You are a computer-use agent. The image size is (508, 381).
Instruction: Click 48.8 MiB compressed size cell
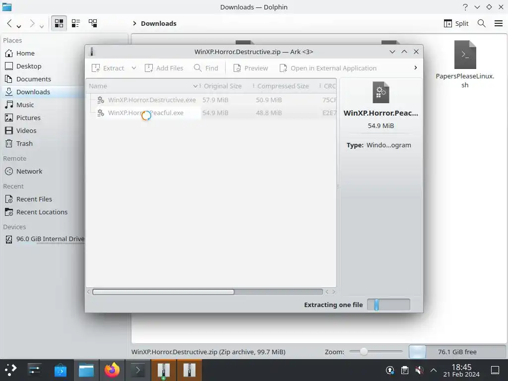(269, 113)
